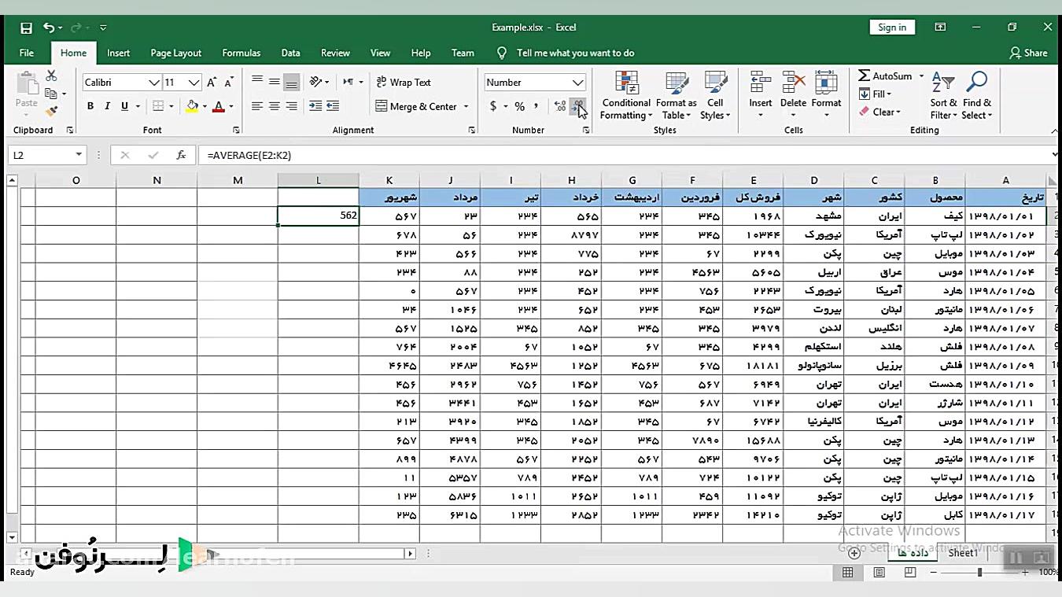Toggle Italic formatting

108,106
